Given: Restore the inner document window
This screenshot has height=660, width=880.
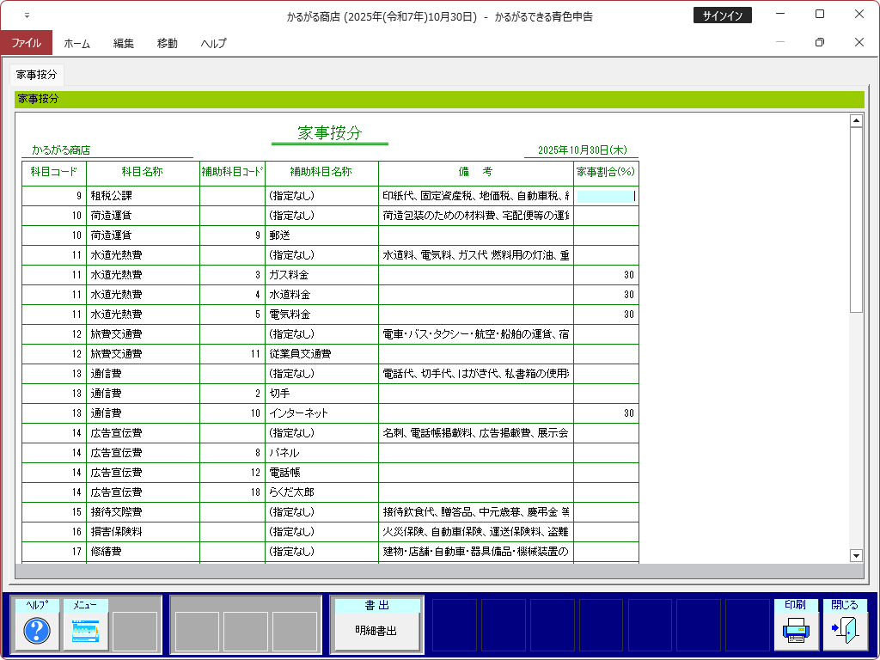Looking at the screenshot, I should [819, 42].
